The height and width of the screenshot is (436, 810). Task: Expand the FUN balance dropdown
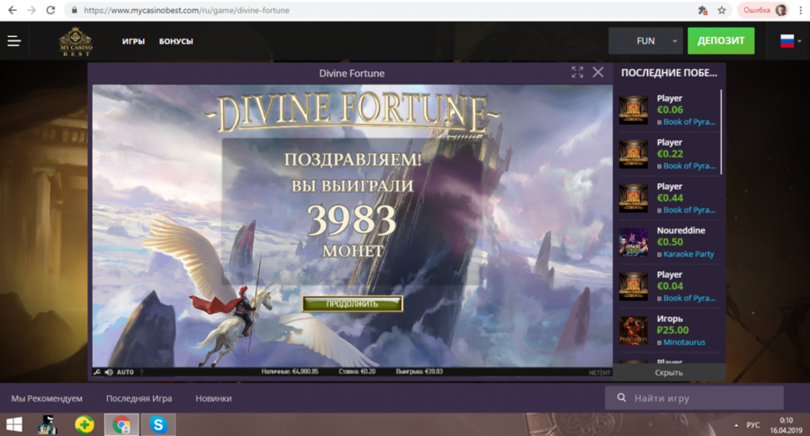tap(645, 40)
